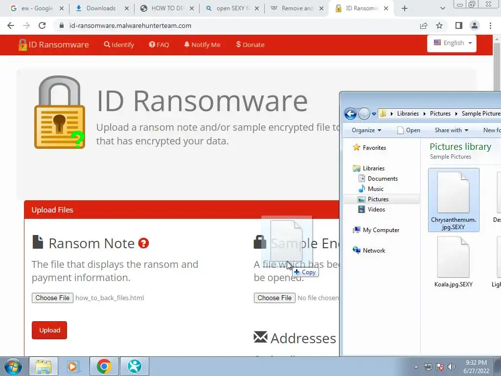Open Windows Media Player from taskbar

coord(73,366)
